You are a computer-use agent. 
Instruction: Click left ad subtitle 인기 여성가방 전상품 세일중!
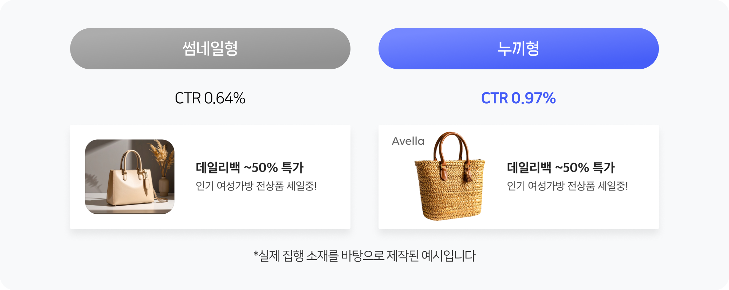coord(256,186)
